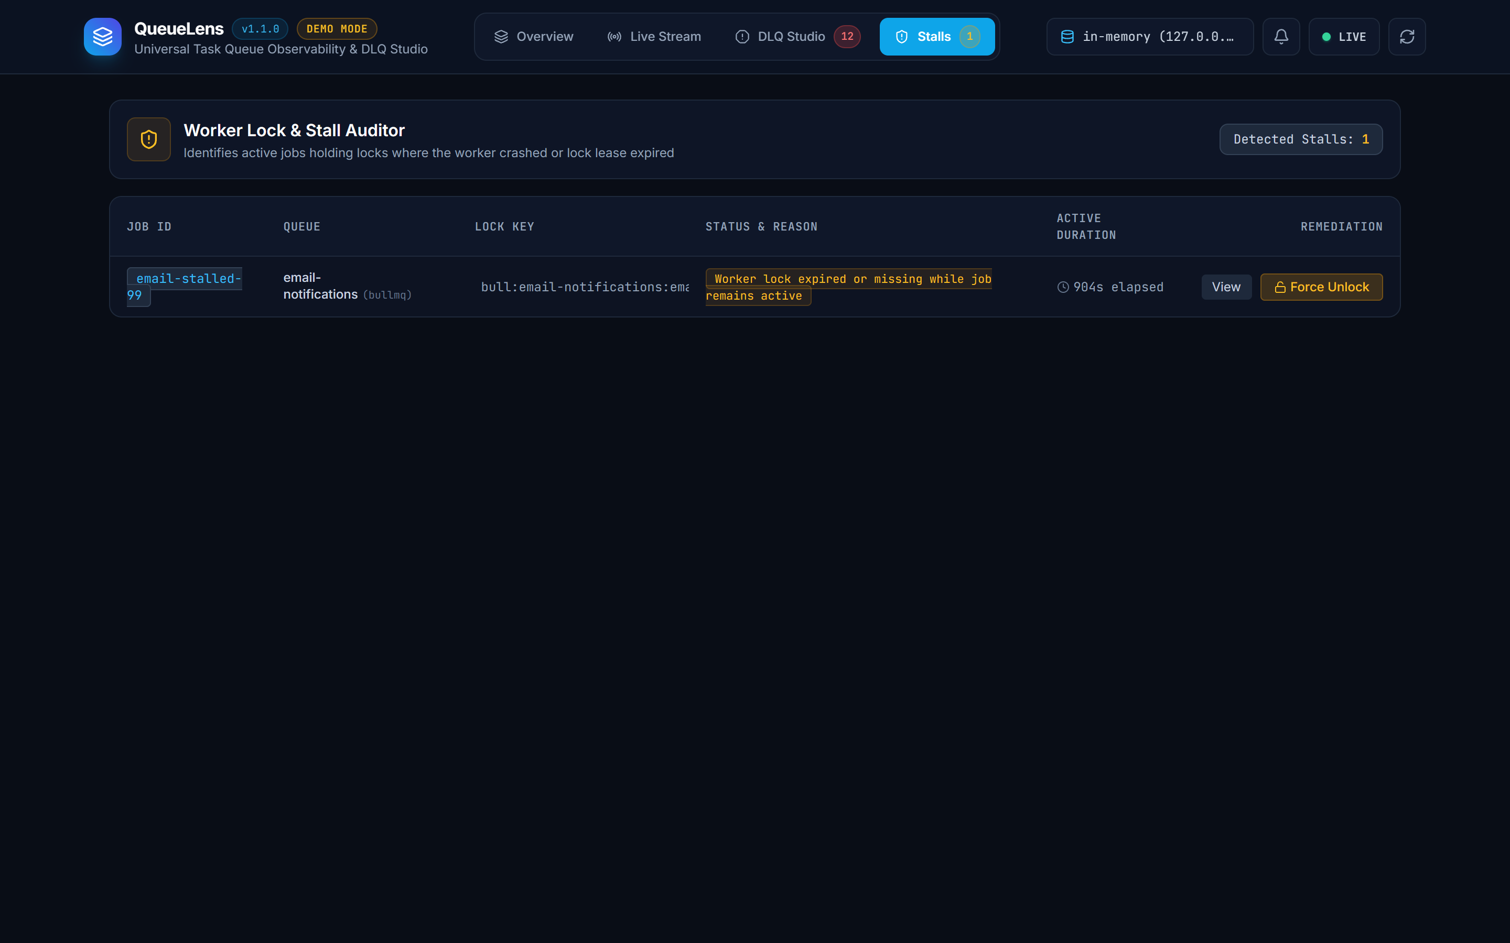Click the ACTIVE DURATION column header
The width and height of the screenshot is (1510, 943).
[x=1086, y=226]
